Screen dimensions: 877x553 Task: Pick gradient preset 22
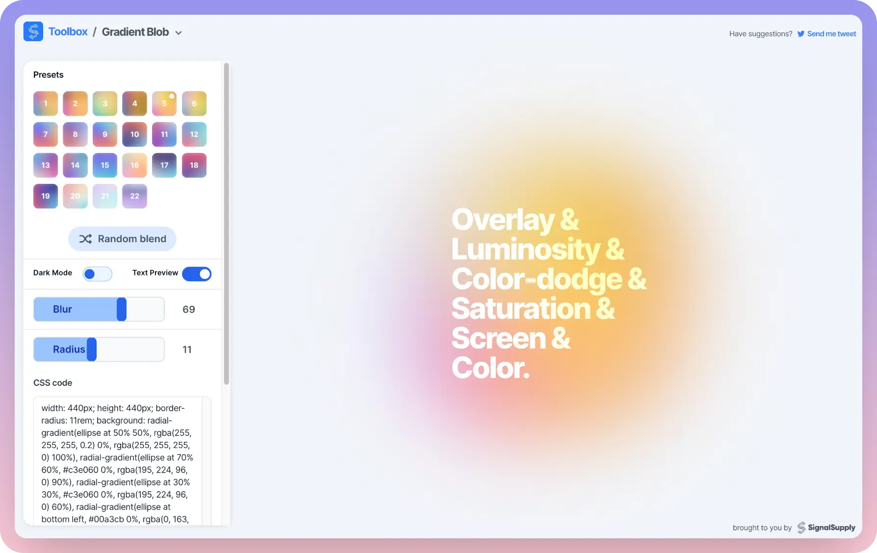click(134, 196)
